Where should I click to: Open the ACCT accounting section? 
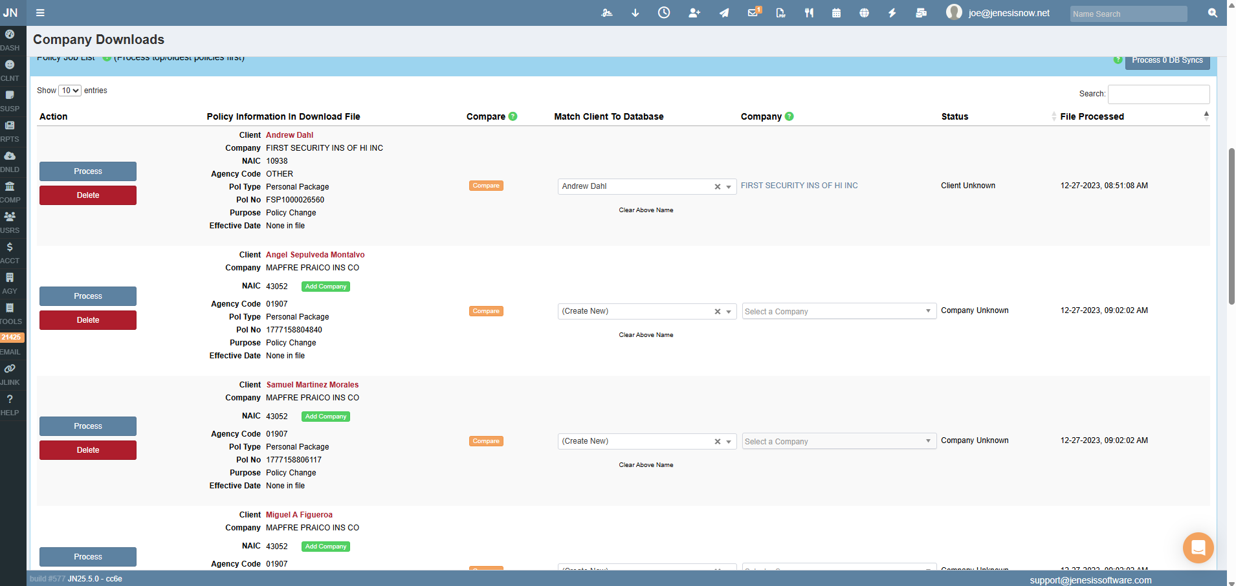(10, 252)
